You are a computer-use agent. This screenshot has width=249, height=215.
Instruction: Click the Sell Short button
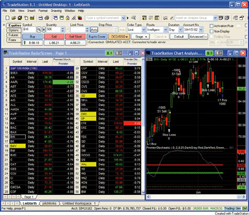click(x=76, y=37)
